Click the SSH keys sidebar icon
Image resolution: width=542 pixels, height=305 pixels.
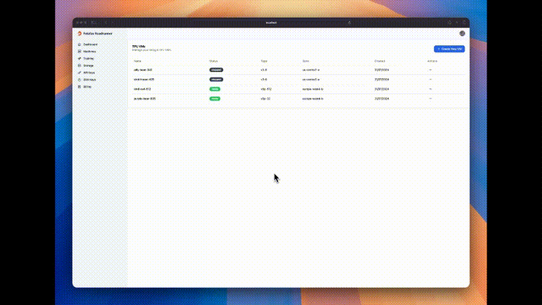pos(79,79)
